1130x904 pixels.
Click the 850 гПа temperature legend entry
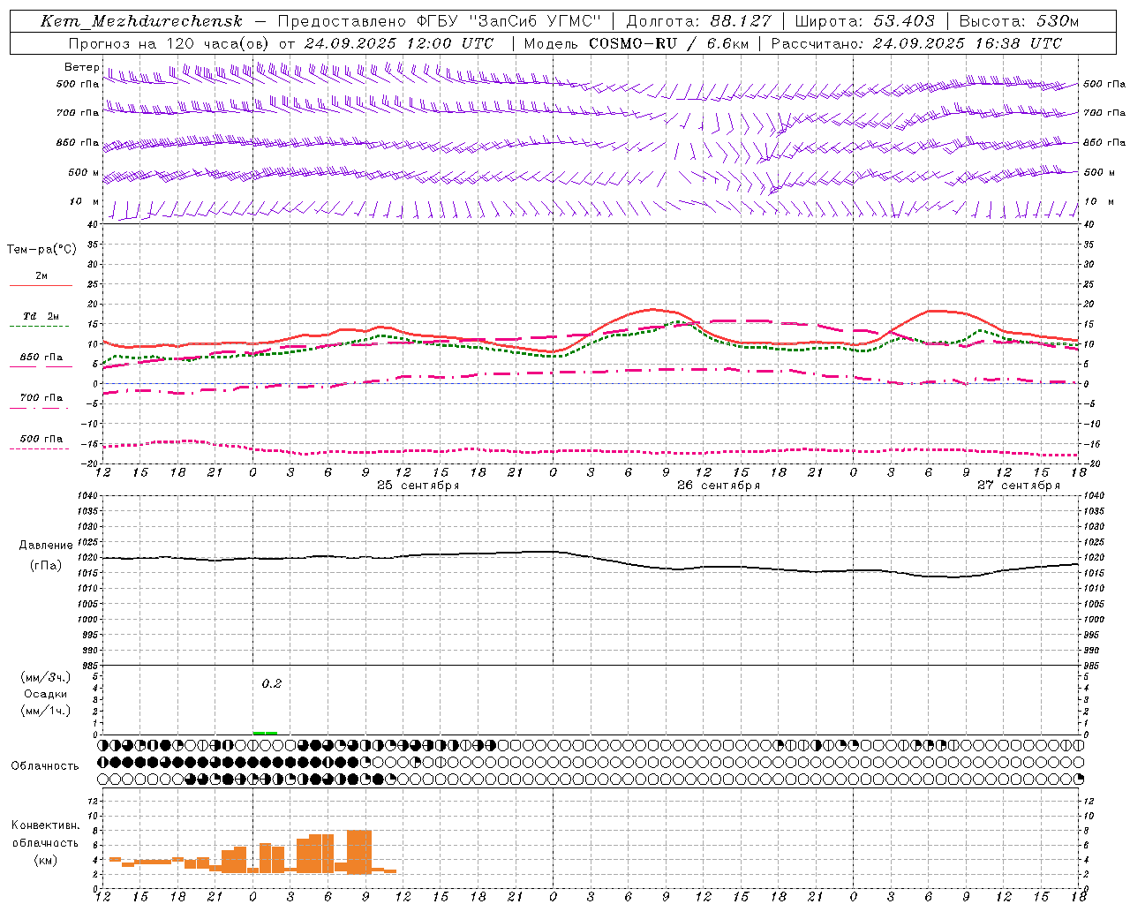click(x=41, y=358)
